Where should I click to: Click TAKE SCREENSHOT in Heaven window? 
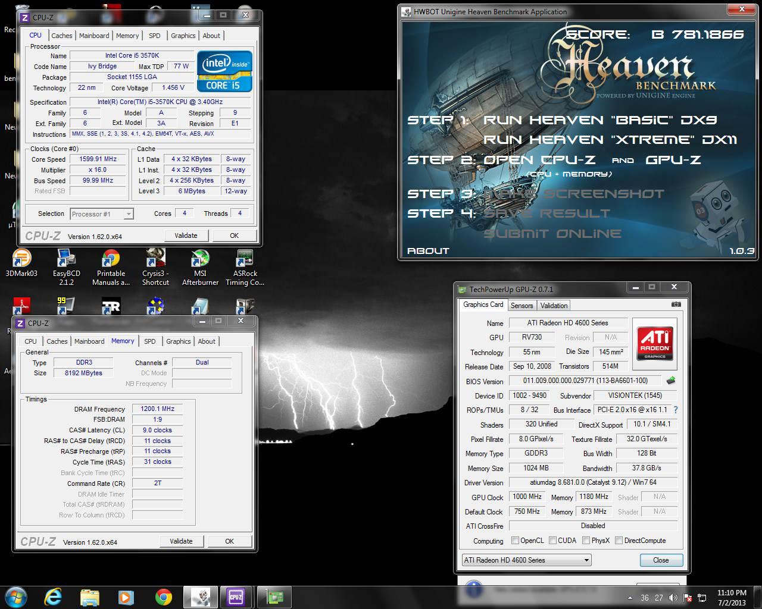pos(573,194)
